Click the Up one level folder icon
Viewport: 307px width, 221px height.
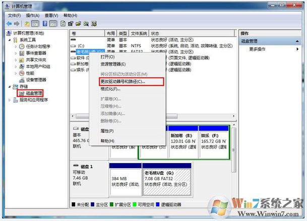point(27,24)
